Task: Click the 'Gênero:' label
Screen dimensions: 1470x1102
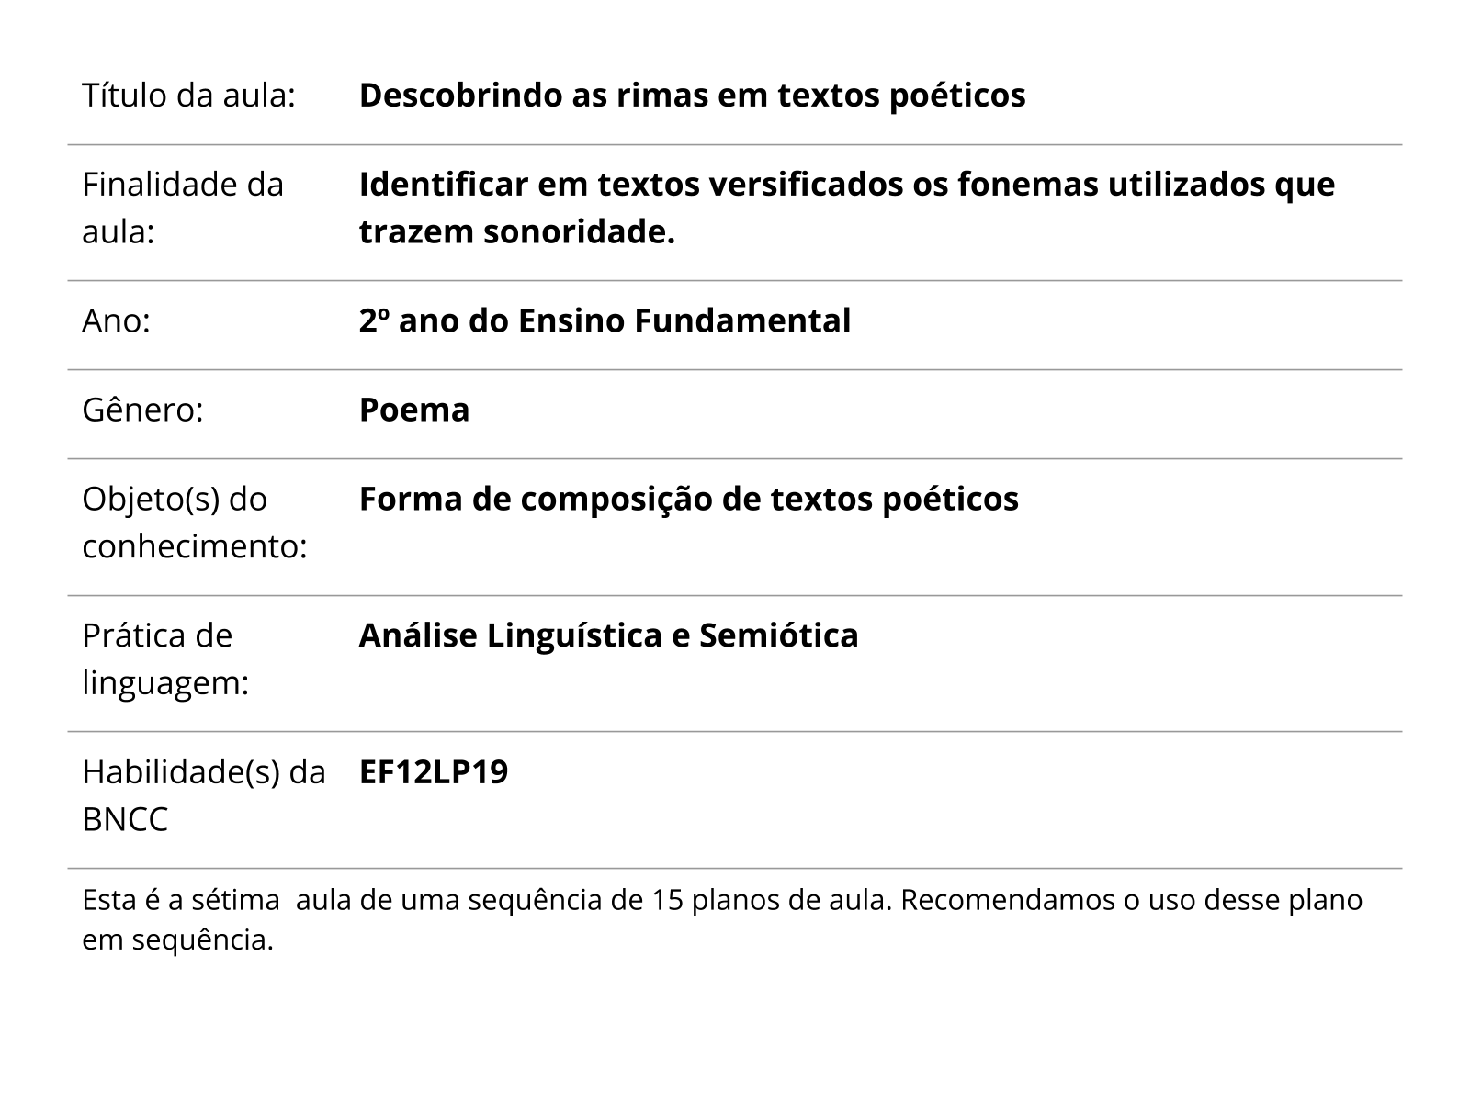Action: click(142, 410)
